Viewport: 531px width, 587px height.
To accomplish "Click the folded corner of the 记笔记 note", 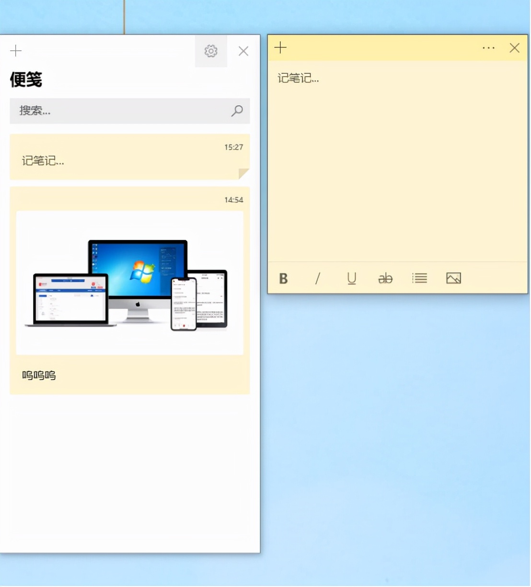I will pyautogui.click(x=244, y=172).
